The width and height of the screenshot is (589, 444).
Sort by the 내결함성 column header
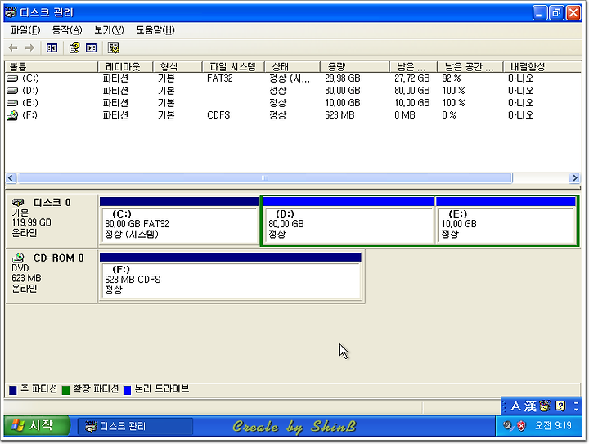[542, 67]
